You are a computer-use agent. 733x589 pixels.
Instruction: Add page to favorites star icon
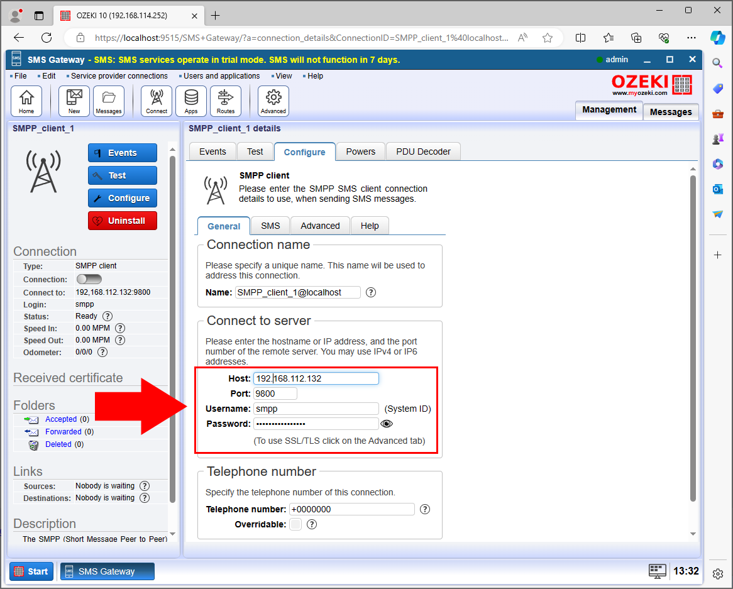tap(548, 38)
